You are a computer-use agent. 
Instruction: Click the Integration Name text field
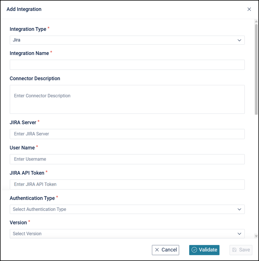point(127,65)
